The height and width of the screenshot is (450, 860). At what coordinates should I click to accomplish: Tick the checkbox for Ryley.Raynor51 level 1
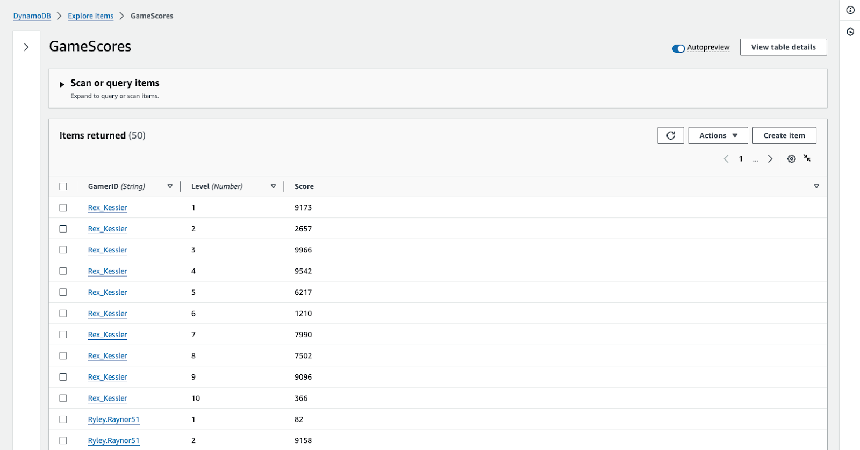63,419
